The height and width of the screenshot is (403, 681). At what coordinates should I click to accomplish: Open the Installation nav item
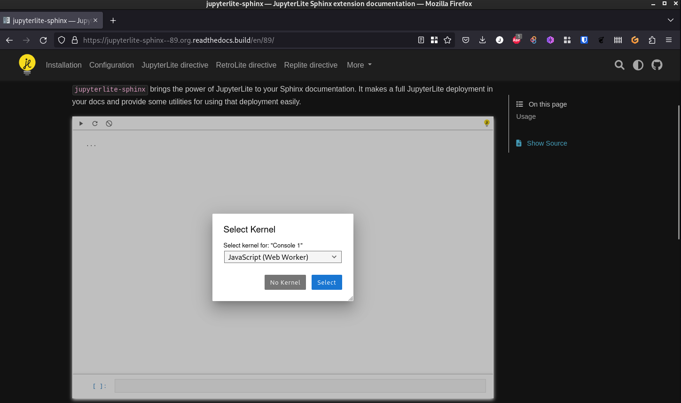[64, 65]
